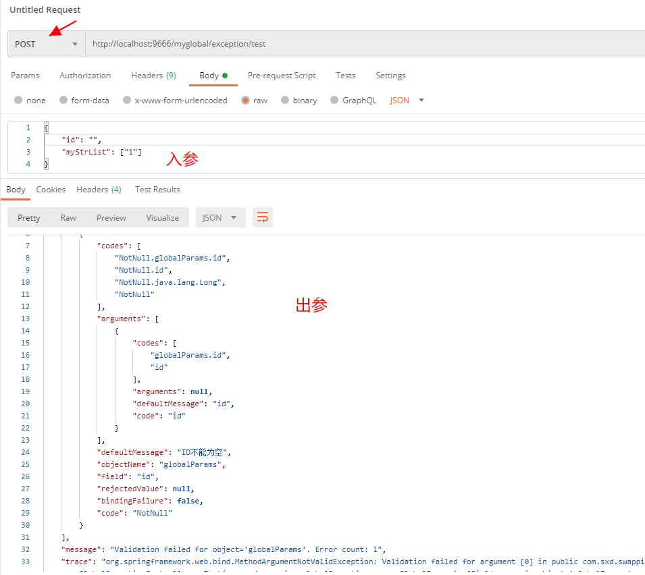The width and height of the screenshot is (645, 575).
Task: Toggle the wrap lines icon
Action: (263, 217)
